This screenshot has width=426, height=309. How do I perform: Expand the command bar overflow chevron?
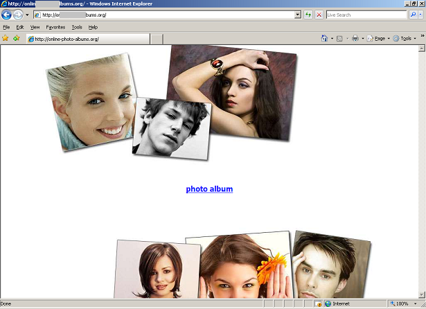423,35
